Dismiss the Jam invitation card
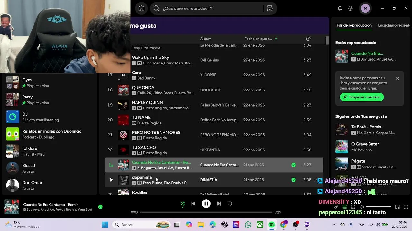The height and width of the screenshot is (231, 412). 398,79
